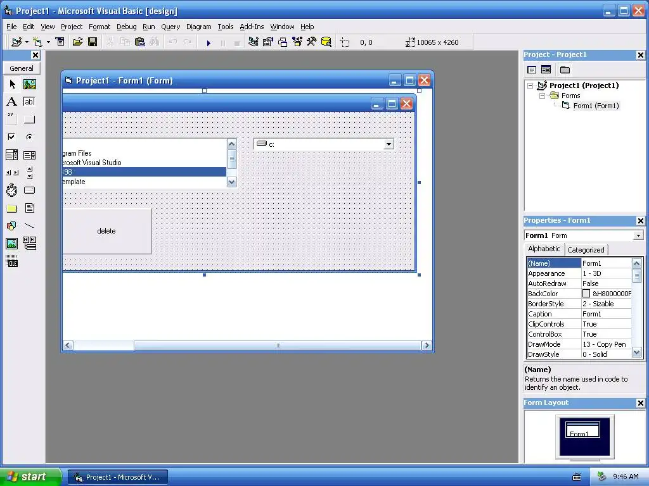The width and height of the screenshot is (649, 486).
Task: Open the Format menu
Action: 100,27
